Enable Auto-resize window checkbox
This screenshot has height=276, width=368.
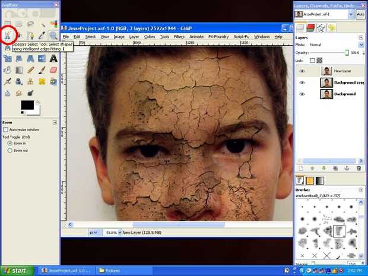pyautogui.click(x=5, y=129)
